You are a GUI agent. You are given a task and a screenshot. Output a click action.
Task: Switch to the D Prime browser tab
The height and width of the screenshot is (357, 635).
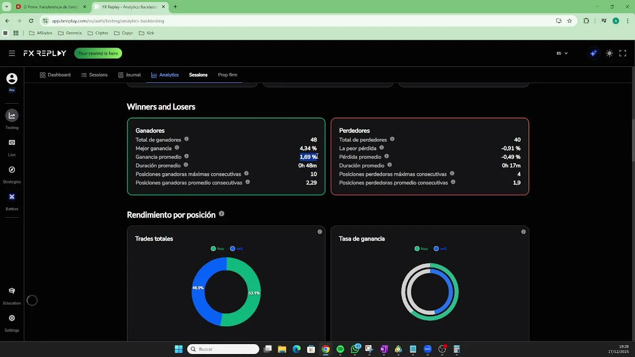pos(51,7)
